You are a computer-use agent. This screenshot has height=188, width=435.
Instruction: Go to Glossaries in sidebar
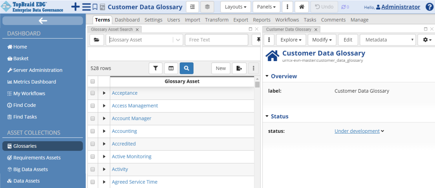[x=42, y=146]
